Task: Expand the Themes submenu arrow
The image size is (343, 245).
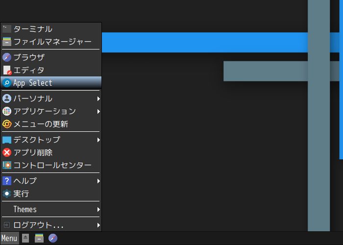Action: pyautogui.click(x=98, y=210)
